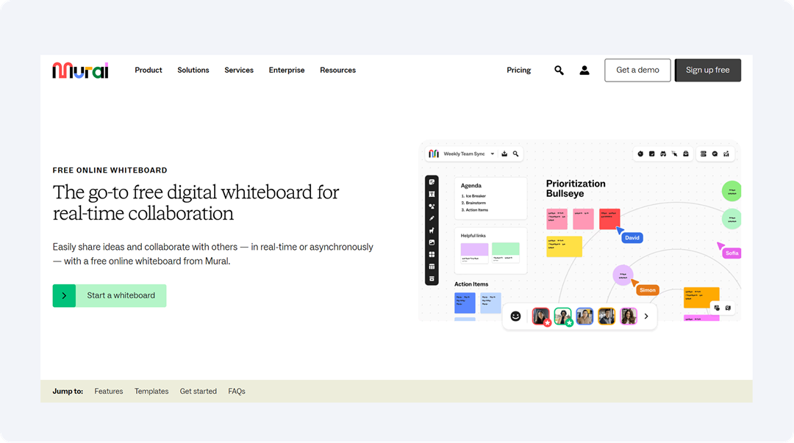794x443 pixels.
Task: Open the Services menu
Action: click(x=239, y=71)
